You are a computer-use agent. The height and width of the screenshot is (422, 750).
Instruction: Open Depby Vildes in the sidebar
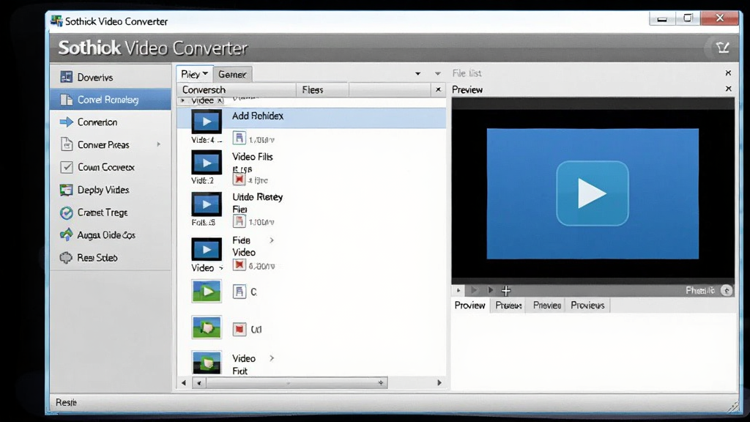[x=110, y=190]
